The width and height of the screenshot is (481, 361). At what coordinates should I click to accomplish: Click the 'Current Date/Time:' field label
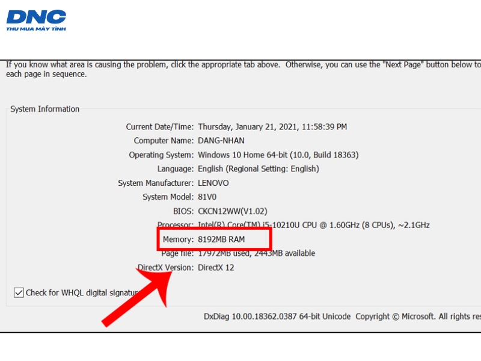(x=160, y=127)
